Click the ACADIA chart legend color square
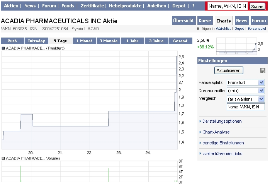 click(3, 48)
